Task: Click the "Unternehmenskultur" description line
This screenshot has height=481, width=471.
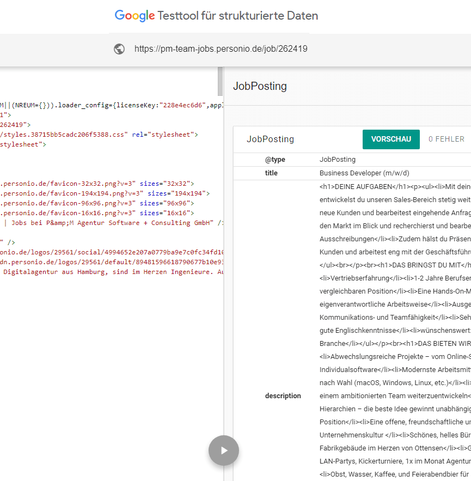Action: tap(395, 435)
